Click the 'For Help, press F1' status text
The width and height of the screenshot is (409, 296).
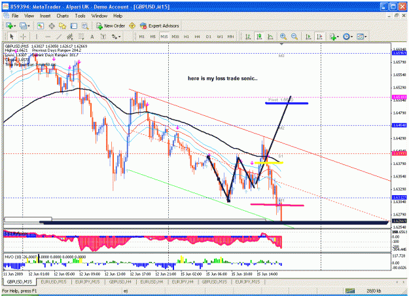(x=20, y=291)
